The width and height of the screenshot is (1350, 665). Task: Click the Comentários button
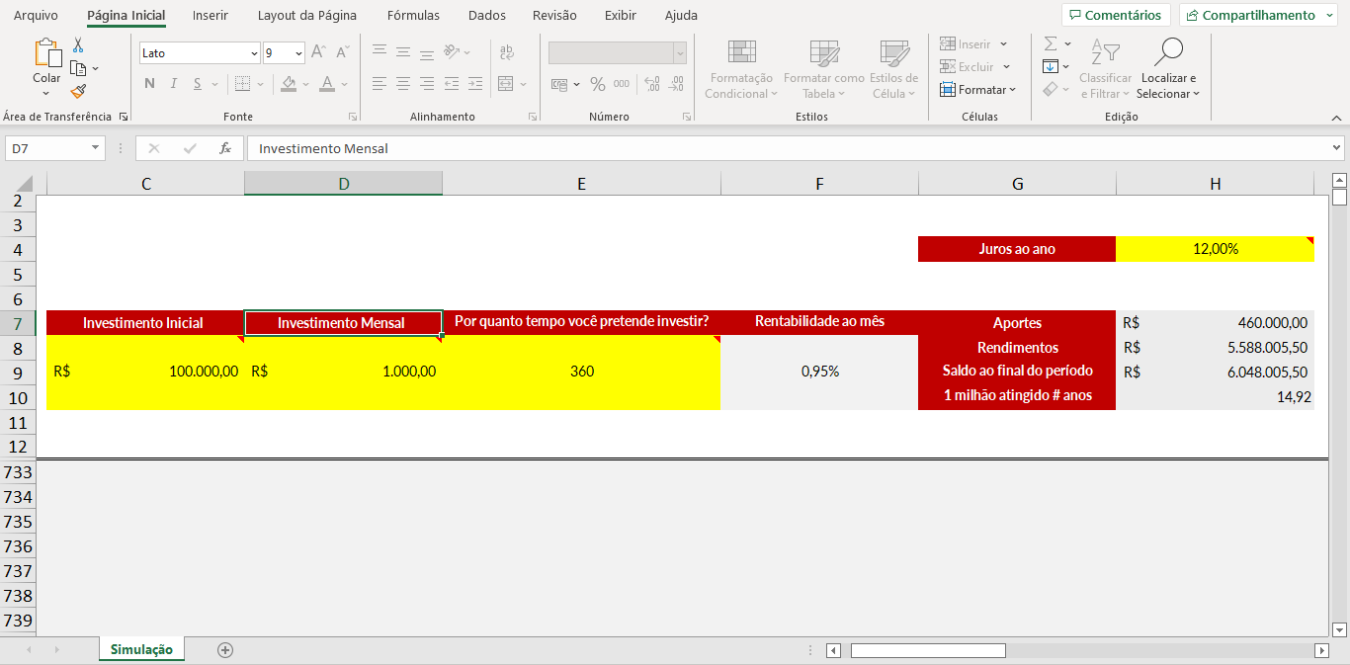1116,15
